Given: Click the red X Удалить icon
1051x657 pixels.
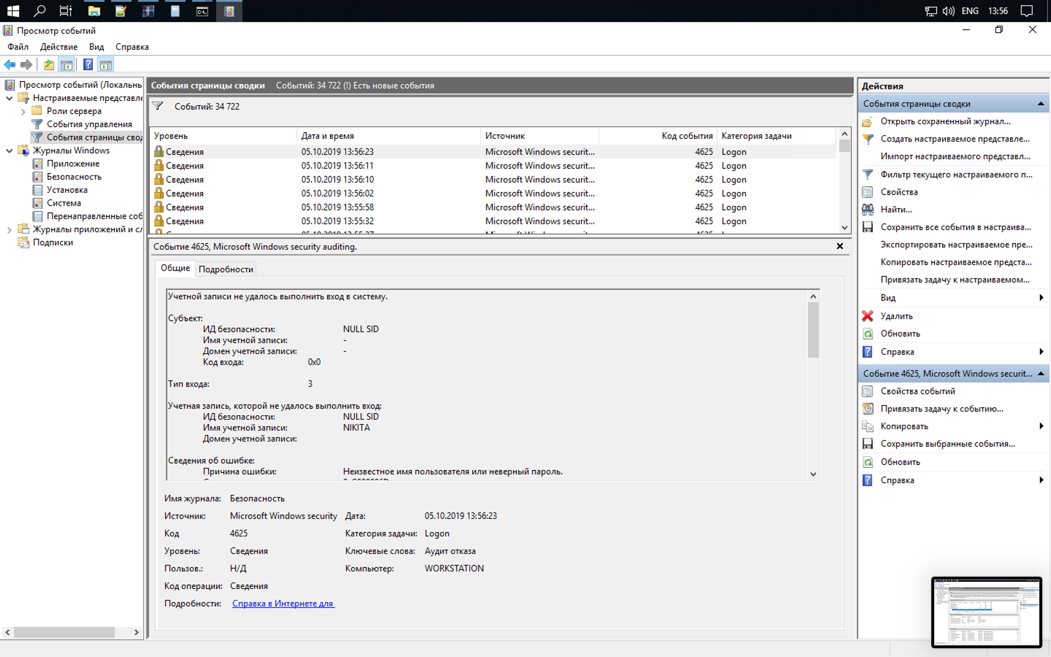Looking at the screenshot, I should pyautogui.click(x=867, y=316).
